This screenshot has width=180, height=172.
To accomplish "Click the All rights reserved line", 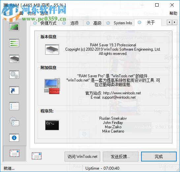I will [113, 54].
